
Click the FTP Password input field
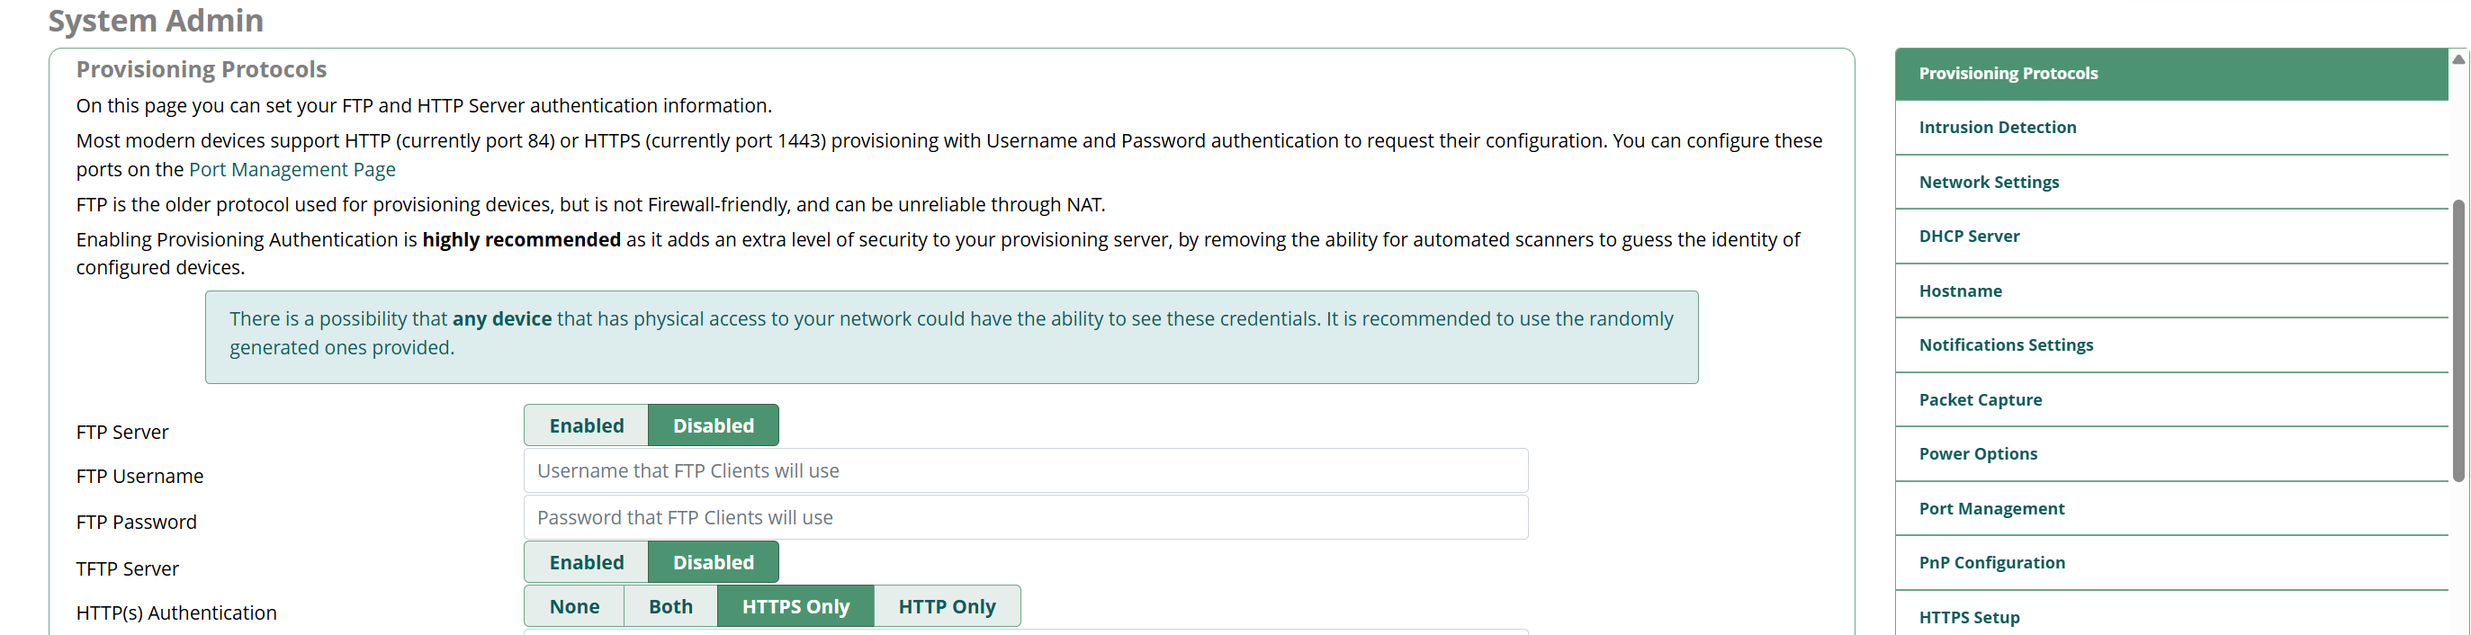click(1024, 518)
